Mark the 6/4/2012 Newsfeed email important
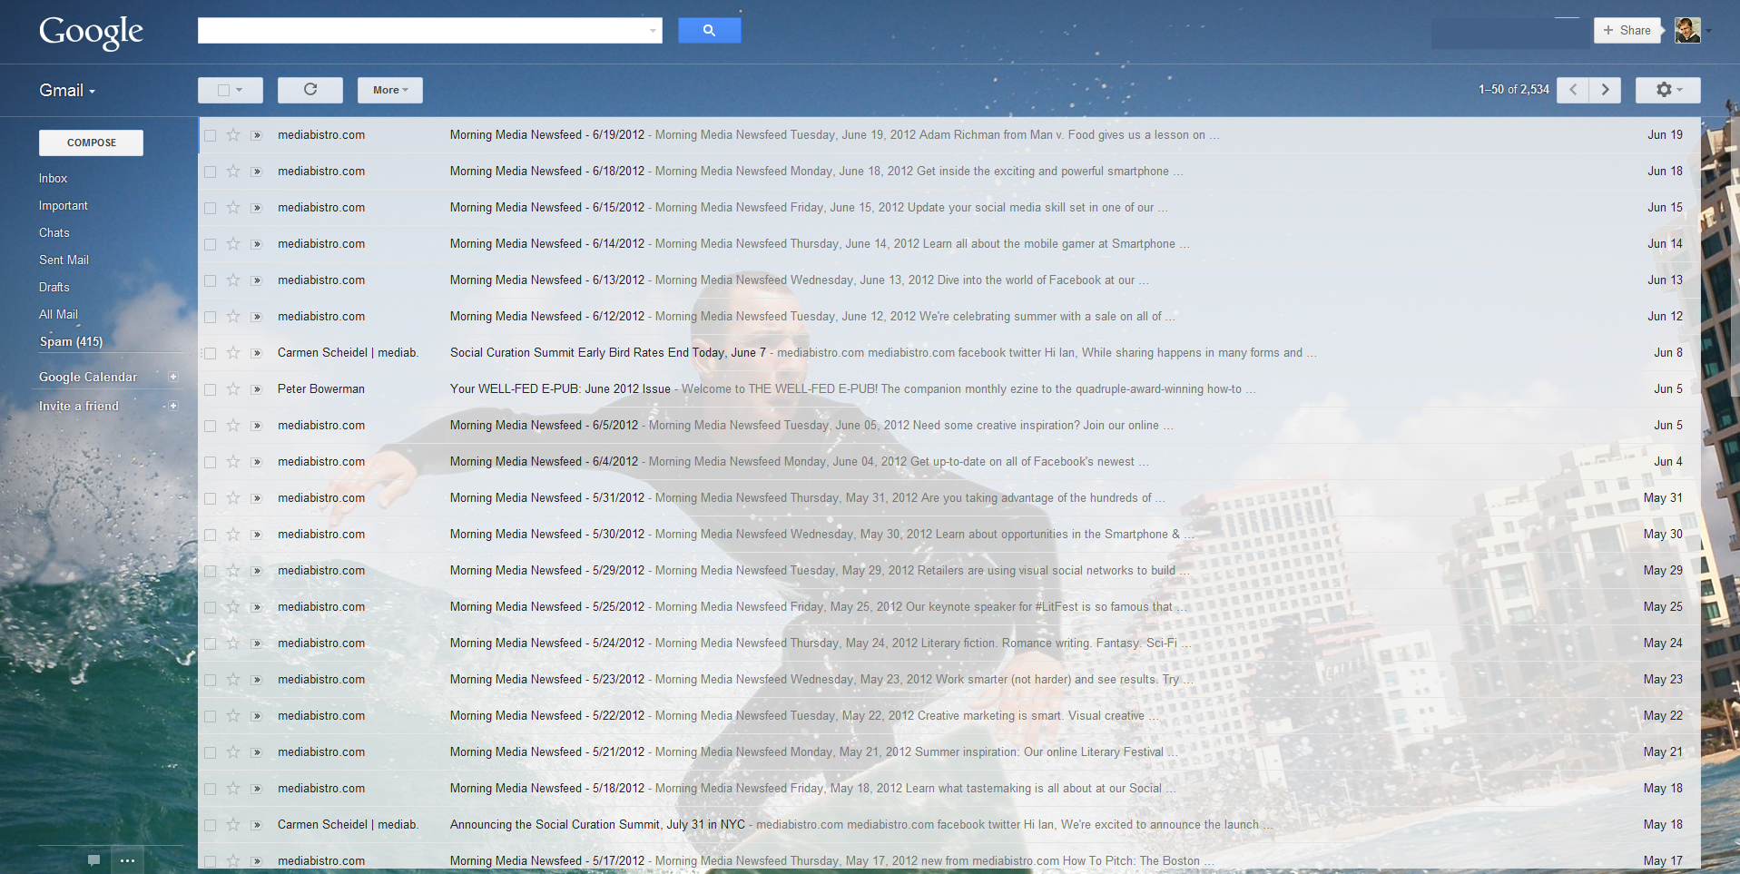Image resolution: width=1740 pixels, height=874 pixels. tap(257, 462)
